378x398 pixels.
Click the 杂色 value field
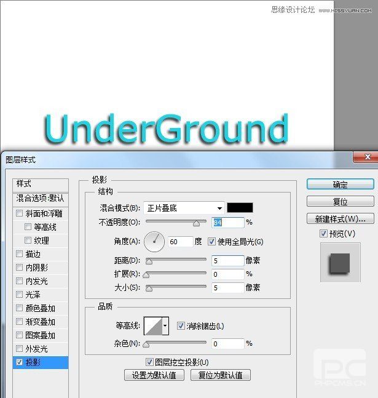pos(227,344)
